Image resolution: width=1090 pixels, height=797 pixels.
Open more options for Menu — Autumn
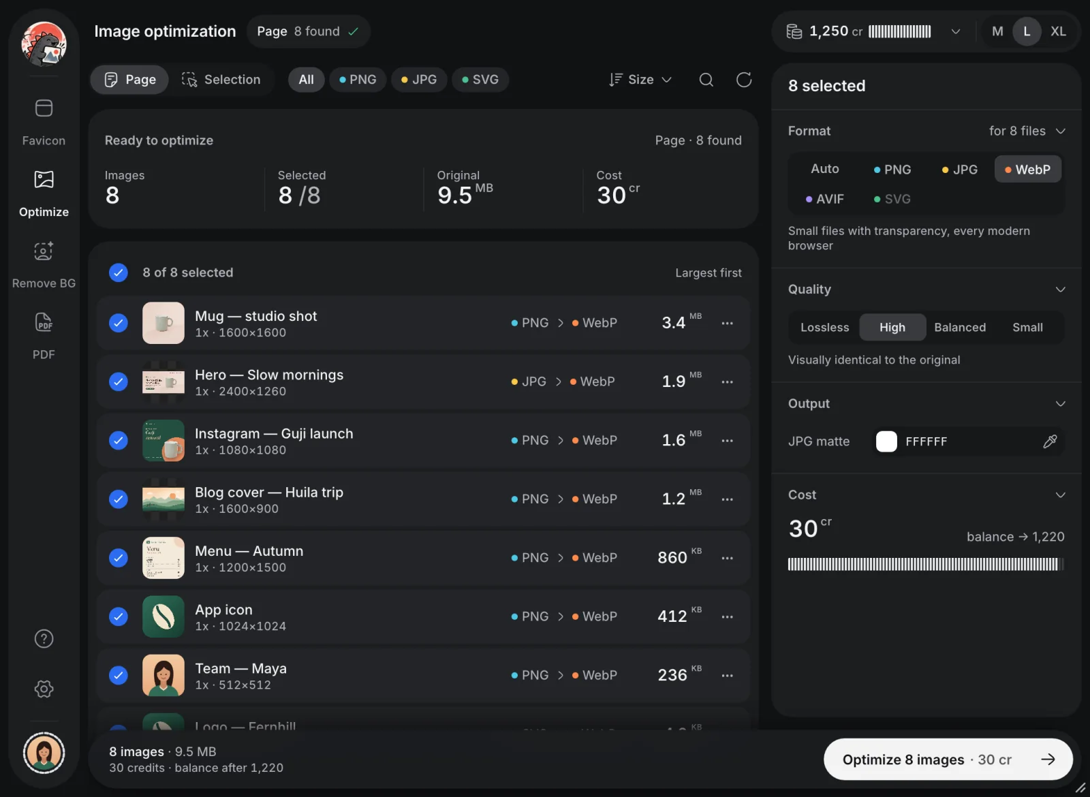click(728, 558)
